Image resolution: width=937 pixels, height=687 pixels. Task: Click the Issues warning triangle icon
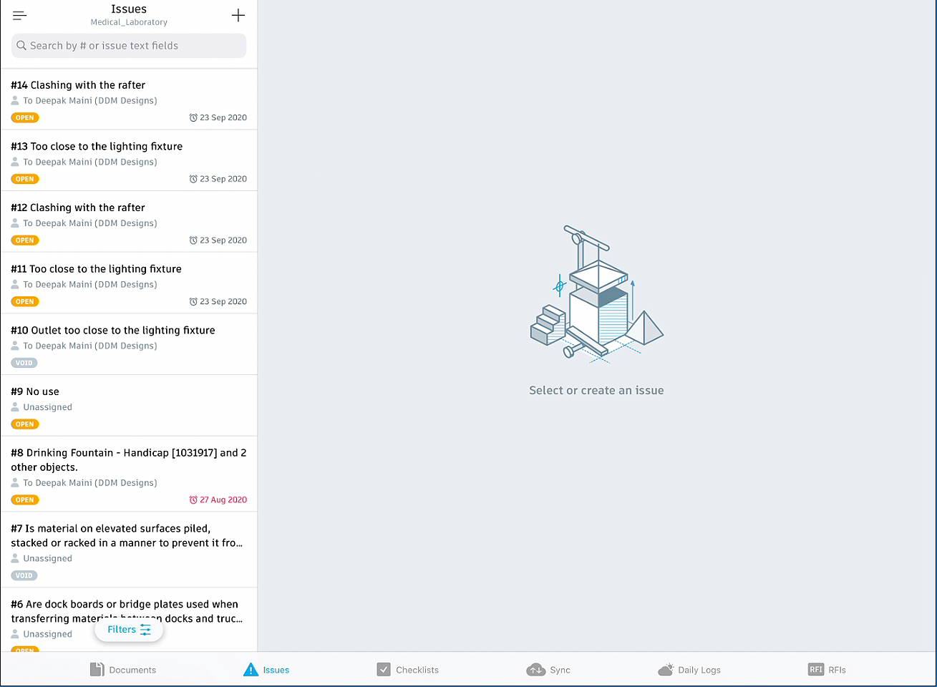(x=251, y=670)
